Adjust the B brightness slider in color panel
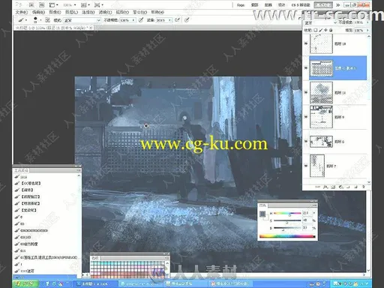This screenshot has height=288, width=384. coord(287,228)
